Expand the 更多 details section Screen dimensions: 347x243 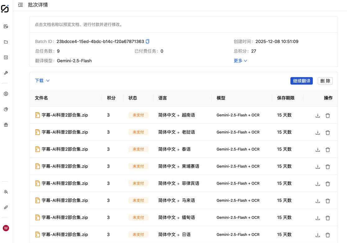point(240,61)
